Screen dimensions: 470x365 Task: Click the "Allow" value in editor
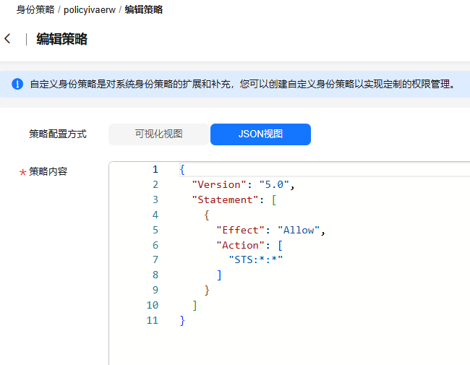click(x=299, y=230)
